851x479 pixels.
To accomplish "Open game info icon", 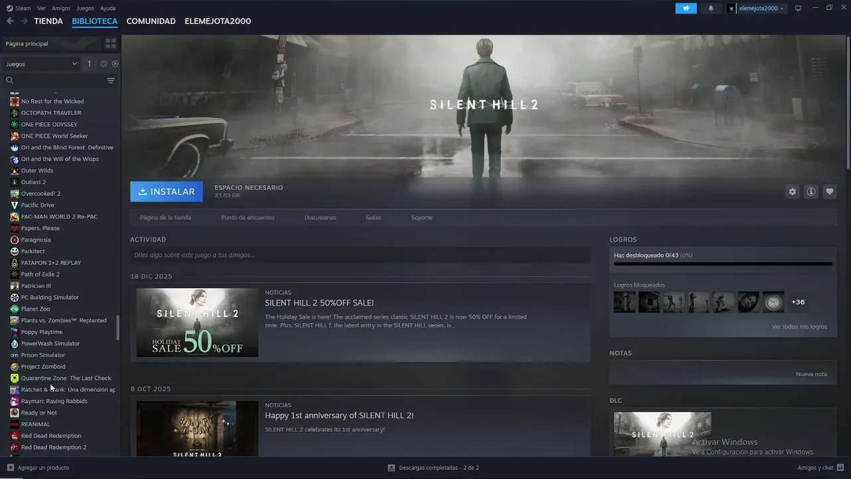I will tap(811, 192).
